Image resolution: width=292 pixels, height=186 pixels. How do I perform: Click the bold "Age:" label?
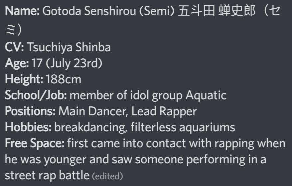pos(17,63)
